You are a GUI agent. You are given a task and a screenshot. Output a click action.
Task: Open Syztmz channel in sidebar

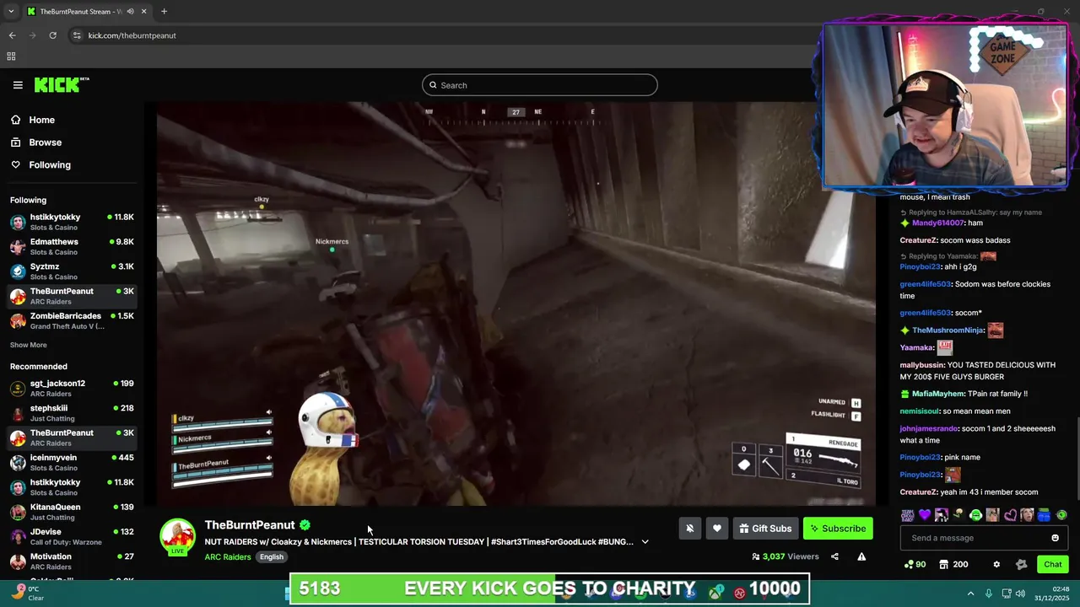coord(72,271)
